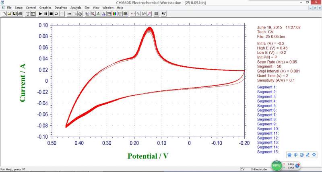Click the 'Sensitivity (A/V) = 0.1' text
322x172 pixels.
(276, 80)
